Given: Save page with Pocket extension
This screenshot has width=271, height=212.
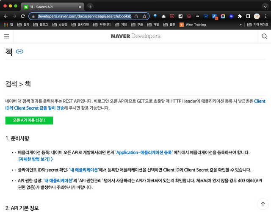Looking at the screenshot, I should (x=172, y=16).
